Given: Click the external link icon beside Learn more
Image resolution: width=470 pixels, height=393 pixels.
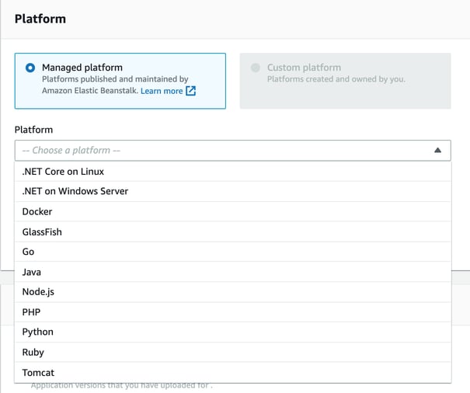Looking at the screenshot, I should 190,91.
